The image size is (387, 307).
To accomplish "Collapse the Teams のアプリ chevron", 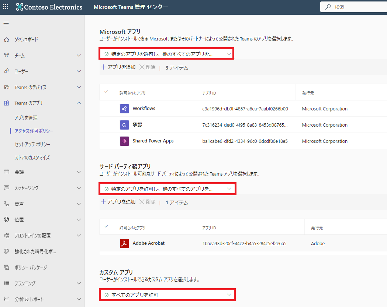I will tap(79, 103).
